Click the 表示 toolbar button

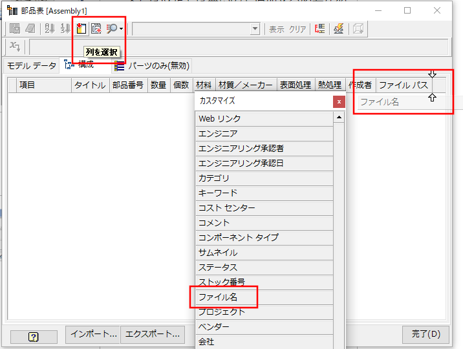click(276, 29)
